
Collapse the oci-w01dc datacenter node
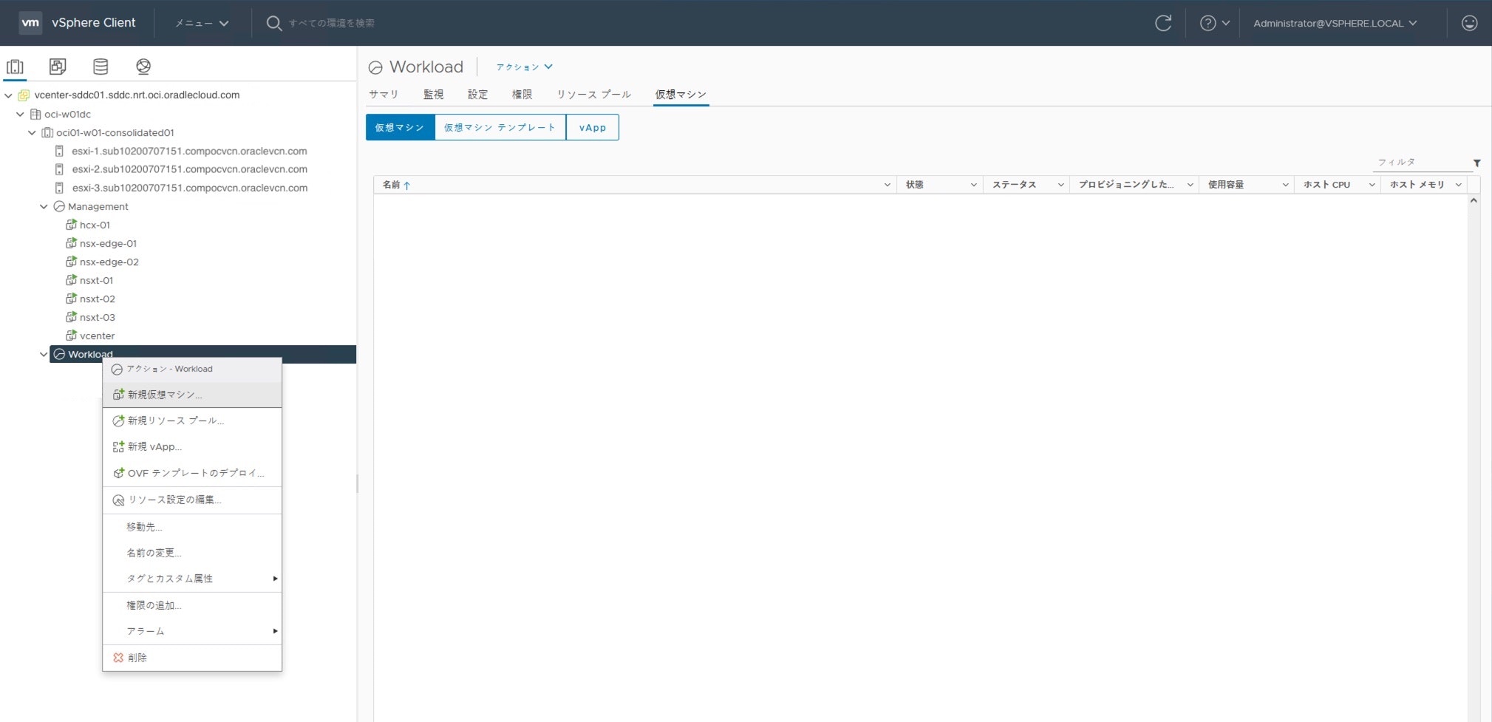[20, 114]
